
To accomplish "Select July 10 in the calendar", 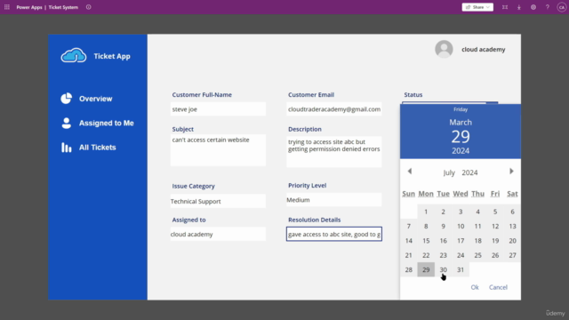I will [461, 226].
